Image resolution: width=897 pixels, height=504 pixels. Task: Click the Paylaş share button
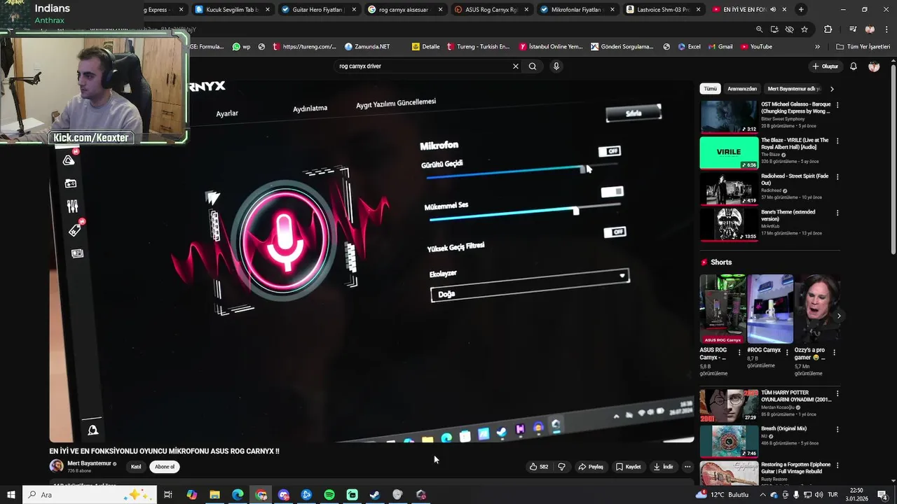coord(591,467)
